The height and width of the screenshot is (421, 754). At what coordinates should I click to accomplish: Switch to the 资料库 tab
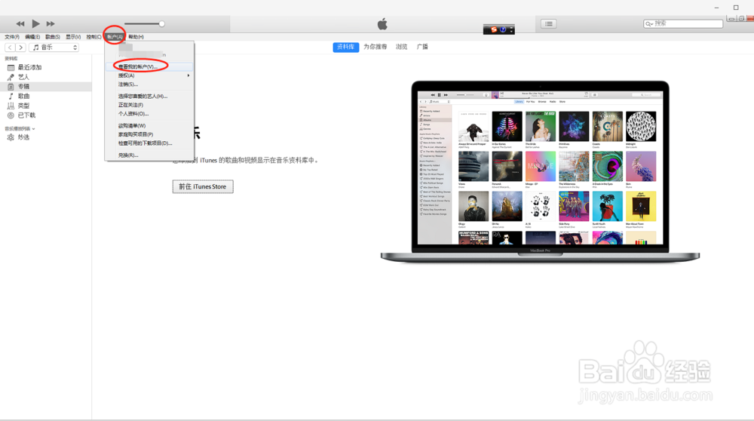[346, 47]
